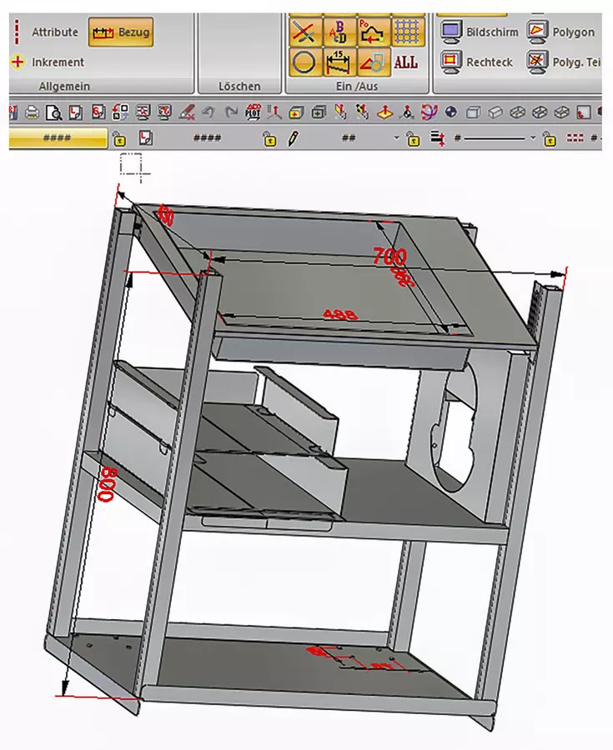Click the print icon in the toolbar

pyautogui.click(x=33, y=112)
